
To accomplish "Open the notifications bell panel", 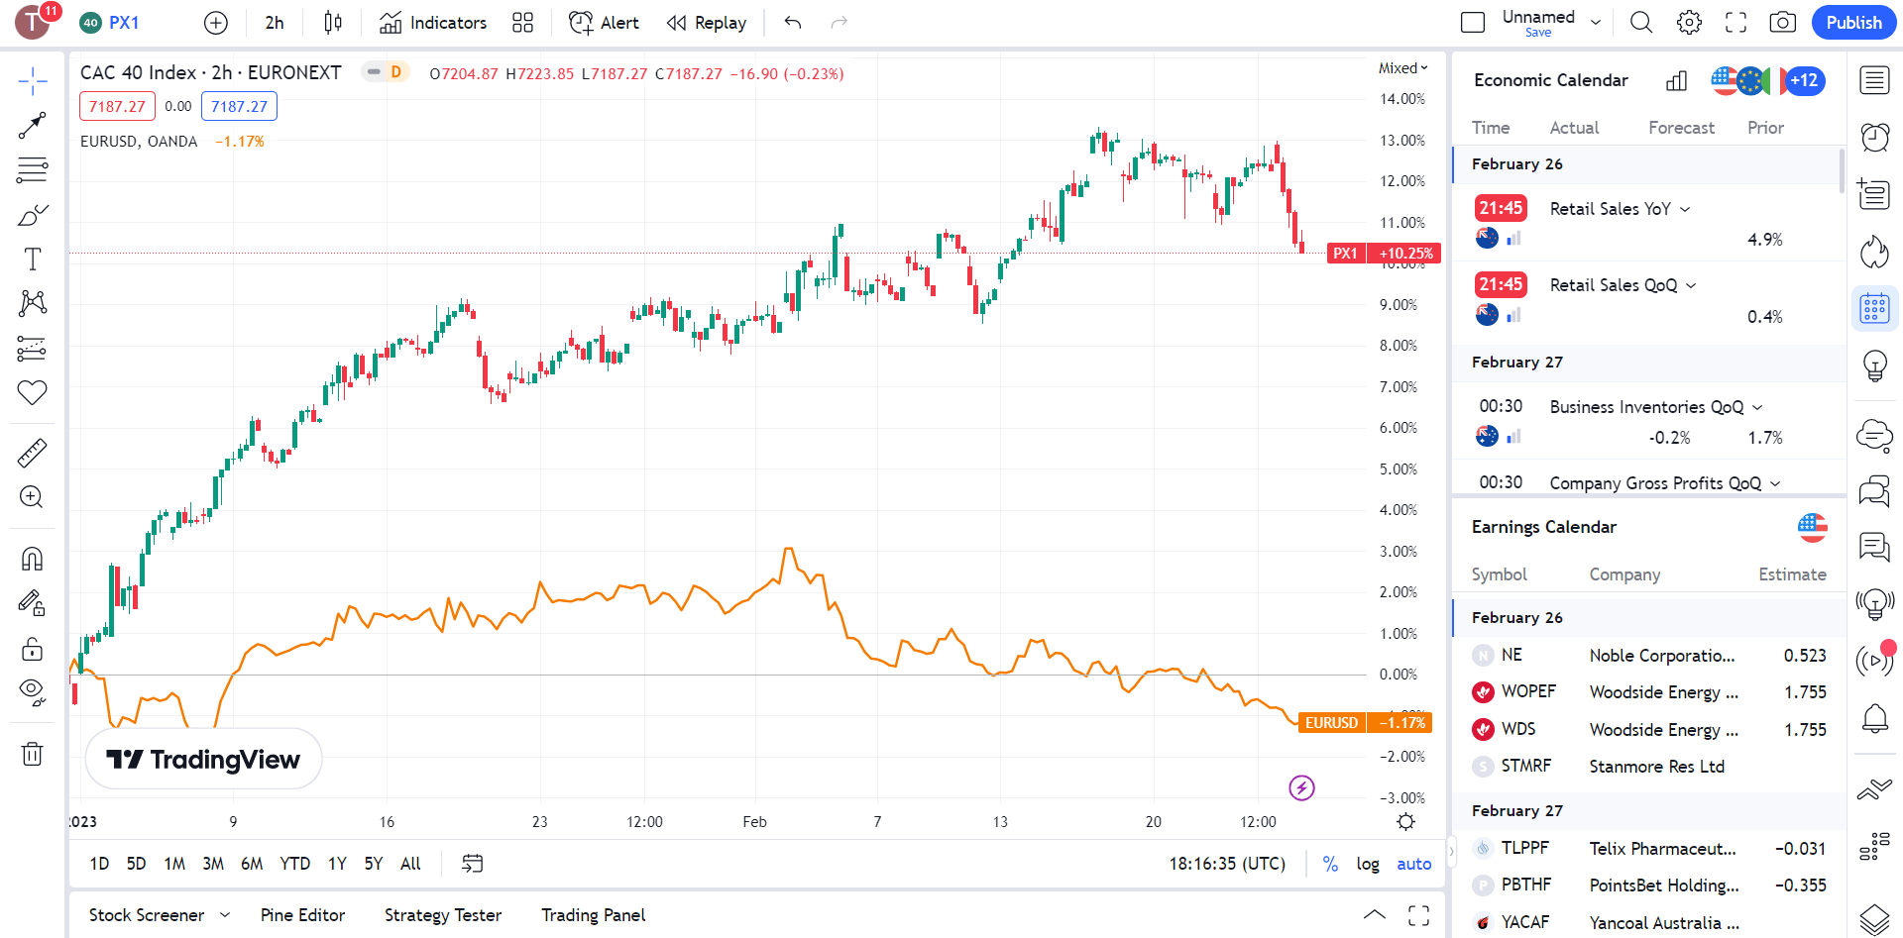I will point(1874,719).
